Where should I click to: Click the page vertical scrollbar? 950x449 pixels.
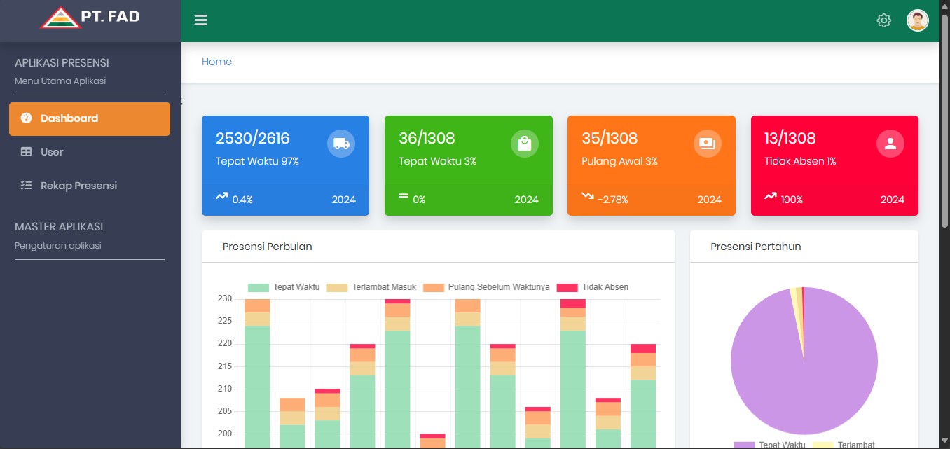944,119
